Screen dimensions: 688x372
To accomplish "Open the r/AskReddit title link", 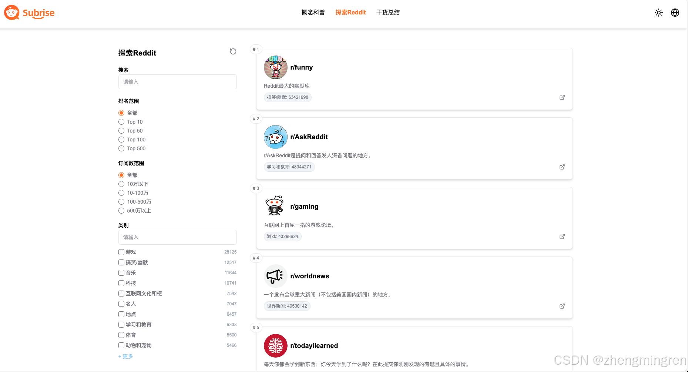I will click(x=309, y=137).
